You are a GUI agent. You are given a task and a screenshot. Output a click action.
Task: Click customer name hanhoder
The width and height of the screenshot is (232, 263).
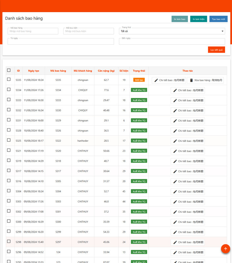[x=83, y=141]
